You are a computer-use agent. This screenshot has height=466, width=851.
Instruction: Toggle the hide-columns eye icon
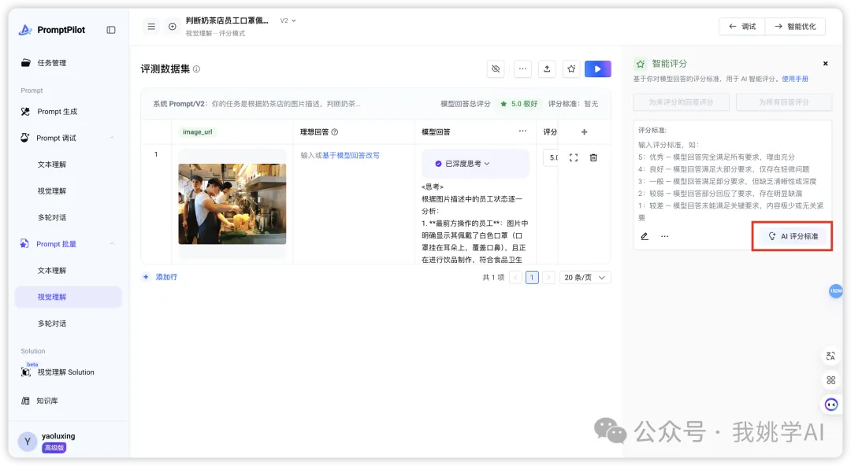point(496,69)
